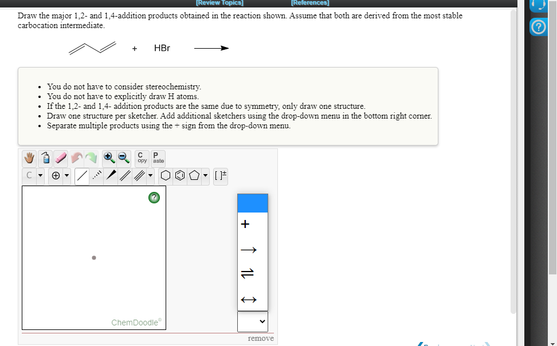Choose the forward reaction arrow option
The image size is (557, 346).
[253, 250]
